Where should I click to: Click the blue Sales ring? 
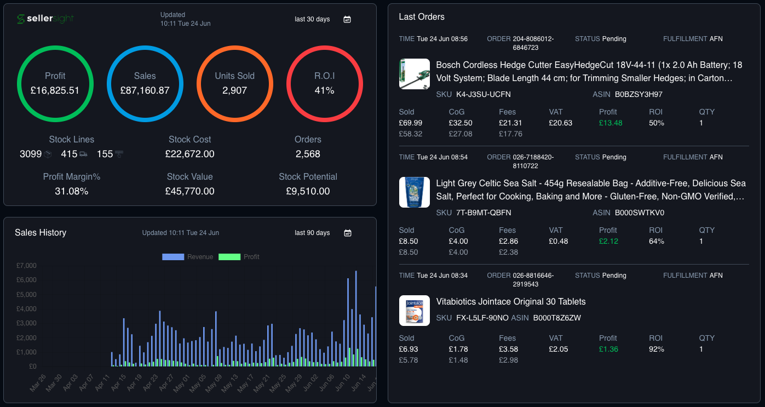coord(145,83)
